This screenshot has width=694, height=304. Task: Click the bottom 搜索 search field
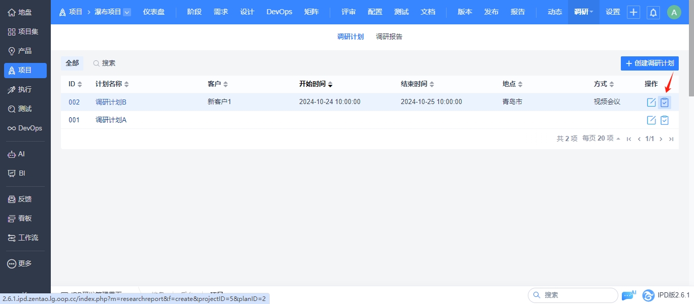click(573, 295)
